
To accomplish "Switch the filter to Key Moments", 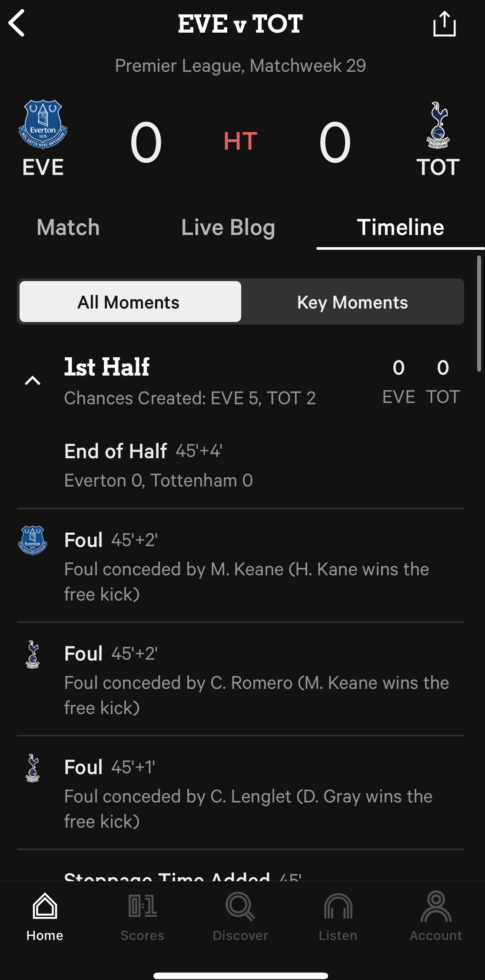I will (x=352, y=302).
